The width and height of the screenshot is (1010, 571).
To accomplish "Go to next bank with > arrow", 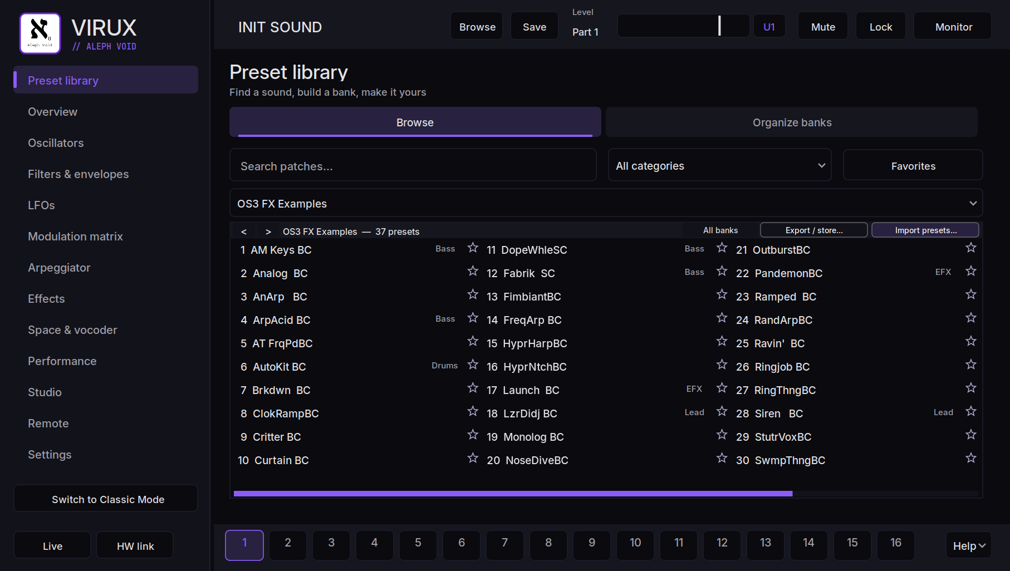I will pos(268,232).
